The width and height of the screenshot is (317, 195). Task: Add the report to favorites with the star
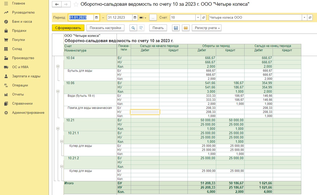pos(76,4)
